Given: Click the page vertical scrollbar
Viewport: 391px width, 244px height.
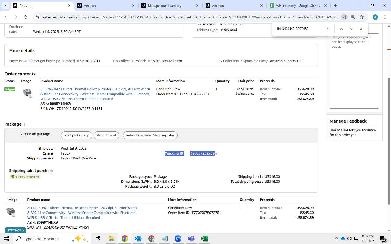Looking at the screenshot, I should point(389,141).
